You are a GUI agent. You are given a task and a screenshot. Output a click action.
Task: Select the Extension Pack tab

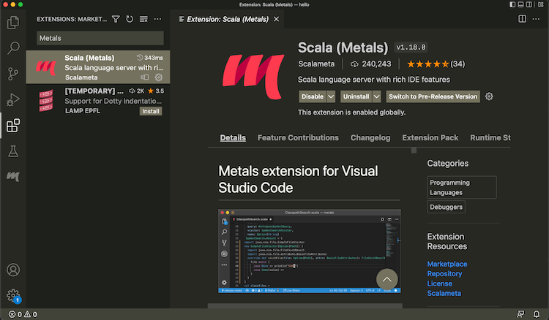coord(430,137)
